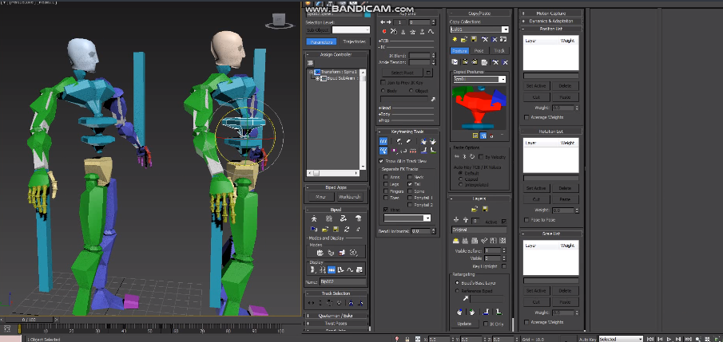
Task: Click the Trajectories wave icon under Display
Action: pyautogui.click(x=349, y=270)
